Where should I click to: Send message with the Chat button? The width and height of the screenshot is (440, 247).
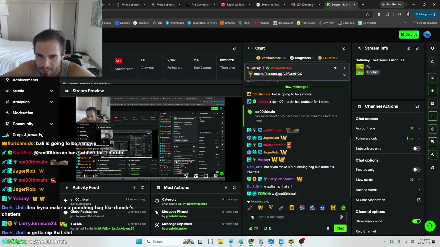pyautogui.click(x=340, y=228)
